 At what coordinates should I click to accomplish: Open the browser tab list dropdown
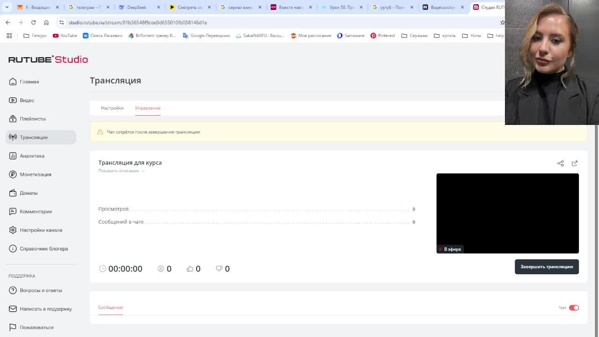7,7
